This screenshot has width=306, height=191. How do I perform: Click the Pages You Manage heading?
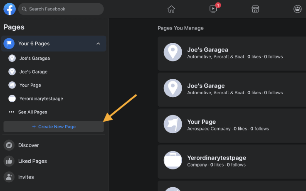pyautogui.click(x=180, y=28)
